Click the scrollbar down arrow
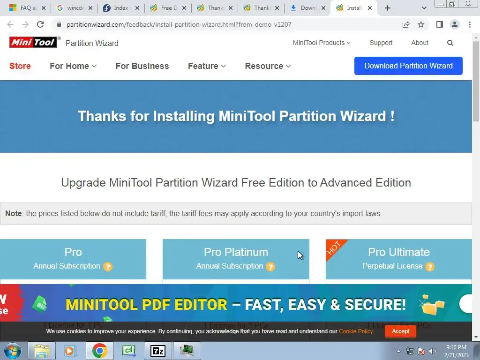 pos(476,337)
